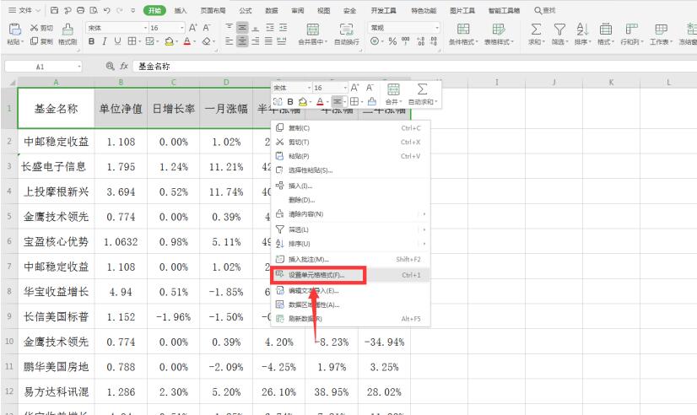Click ribbon font color red A swatch
This screenshot has height=415, width=697.
tap(187, 41)
